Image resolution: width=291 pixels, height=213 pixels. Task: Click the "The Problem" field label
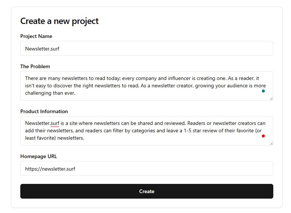[35, 66]
